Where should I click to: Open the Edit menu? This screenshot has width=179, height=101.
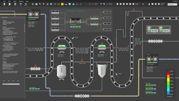click(9, 1)
